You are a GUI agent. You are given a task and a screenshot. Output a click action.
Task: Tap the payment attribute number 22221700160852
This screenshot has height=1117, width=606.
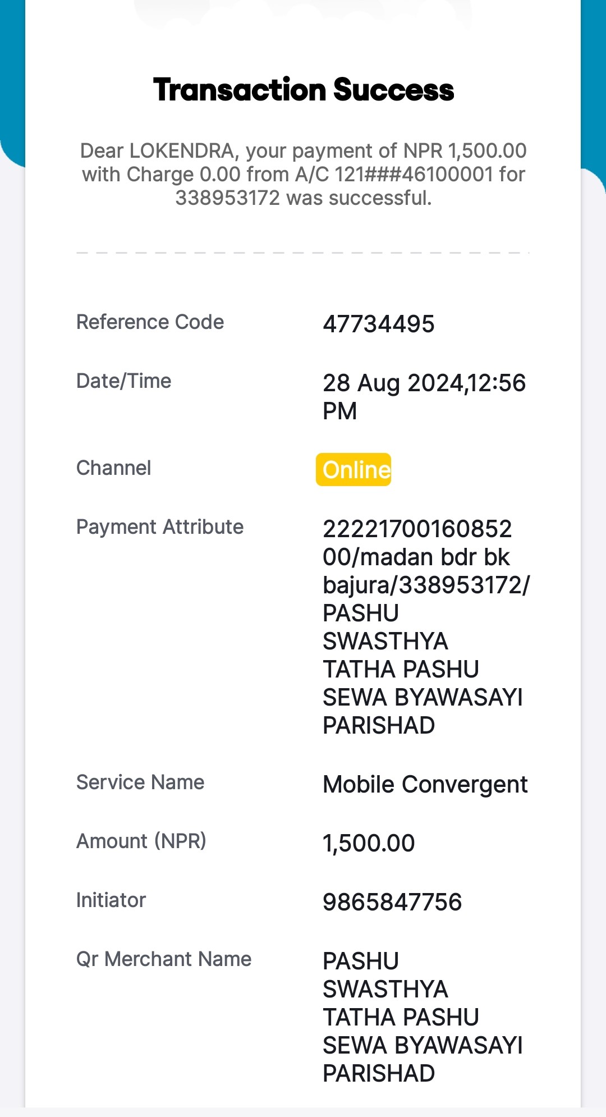[417, 529]
